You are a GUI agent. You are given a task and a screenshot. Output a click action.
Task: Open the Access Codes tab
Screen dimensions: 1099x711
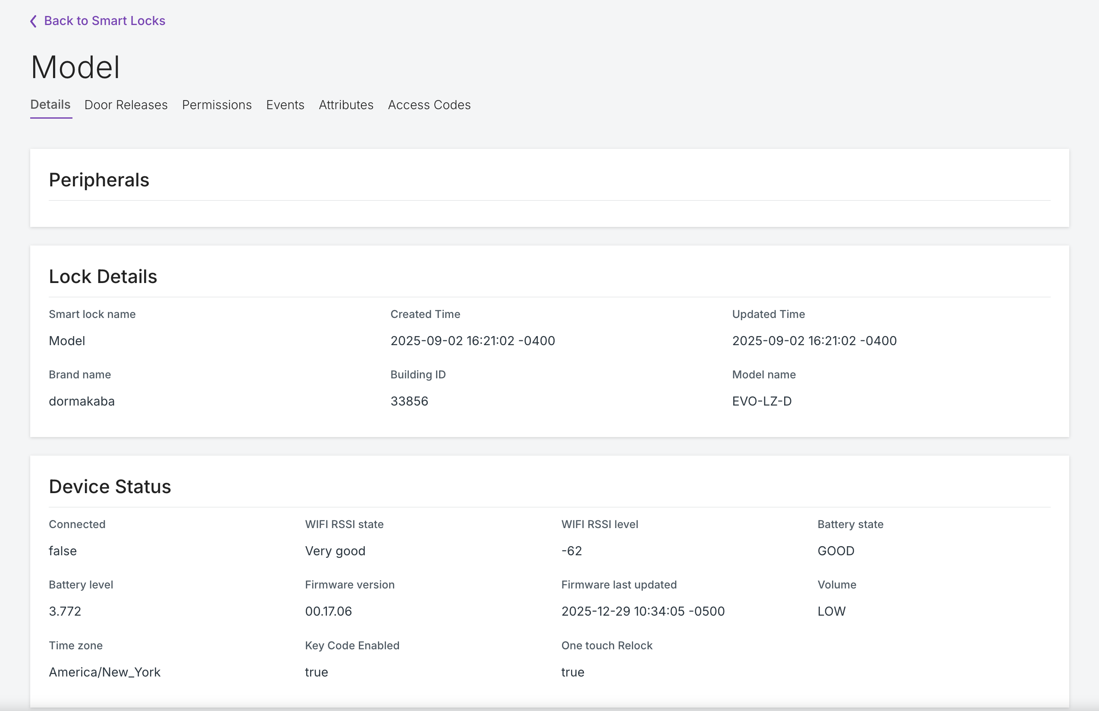429,105
